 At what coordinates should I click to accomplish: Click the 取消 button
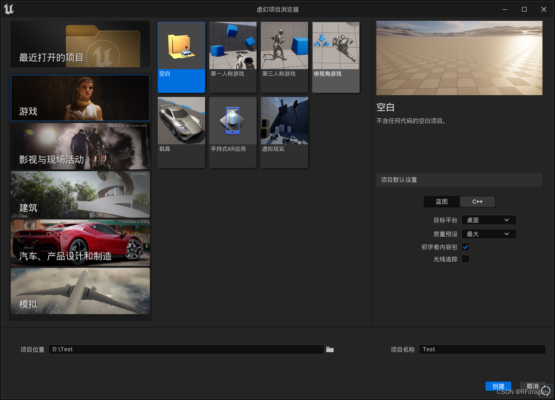tap(532, 386)
